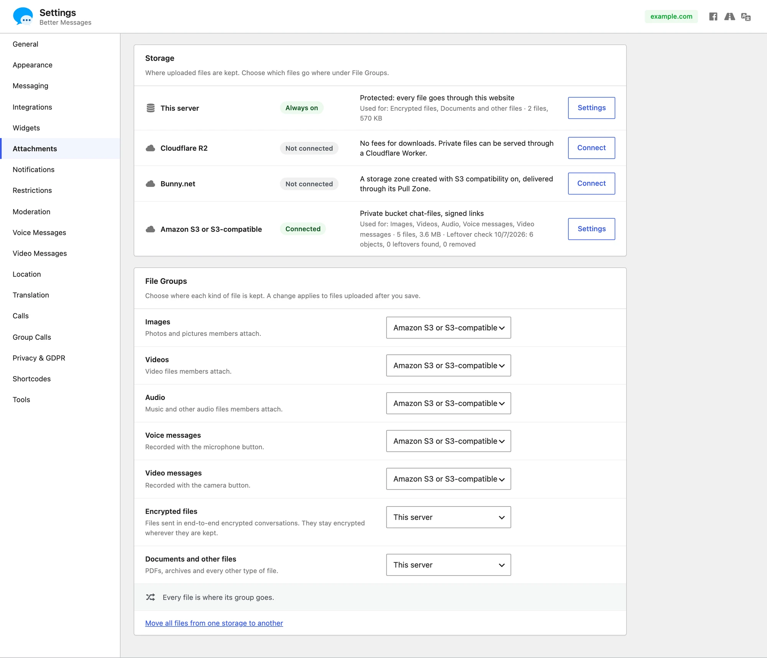This screenshot has width=767, height=658.
Task: Go to the Location section
Action: click(60, 274)
